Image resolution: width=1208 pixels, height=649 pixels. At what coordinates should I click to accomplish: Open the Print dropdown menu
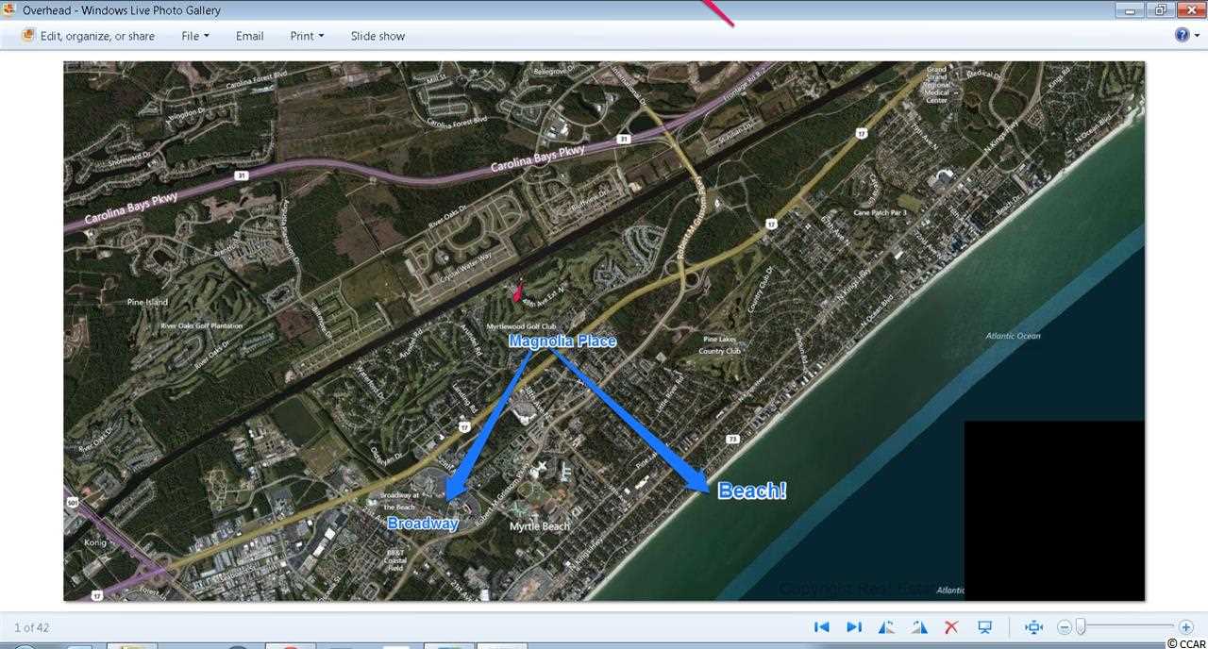[307, 36]
